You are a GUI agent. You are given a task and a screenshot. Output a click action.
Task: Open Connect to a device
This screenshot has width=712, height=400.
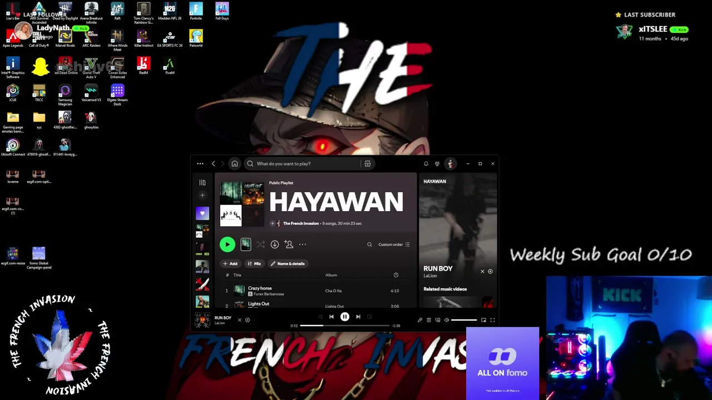pos(438,320)
